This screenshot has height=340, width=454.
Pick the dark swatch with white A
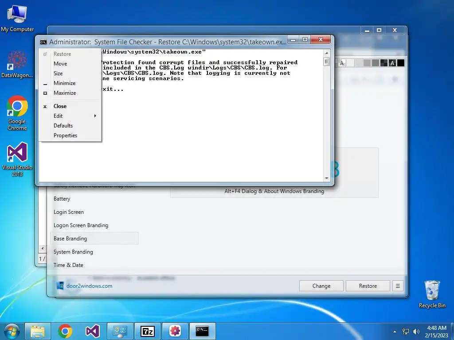pos(392,63)
